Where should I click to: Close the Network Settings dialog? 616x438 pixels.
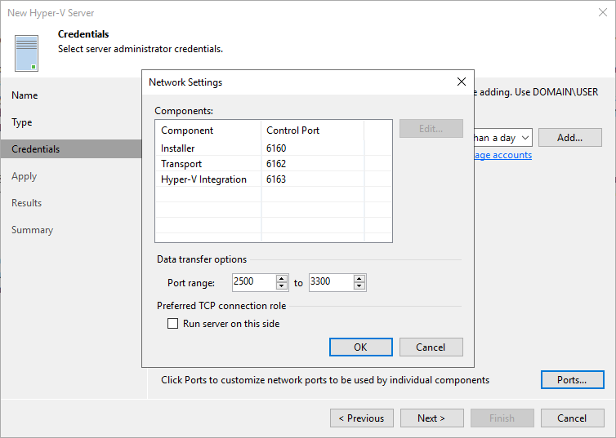pos(462,82)
